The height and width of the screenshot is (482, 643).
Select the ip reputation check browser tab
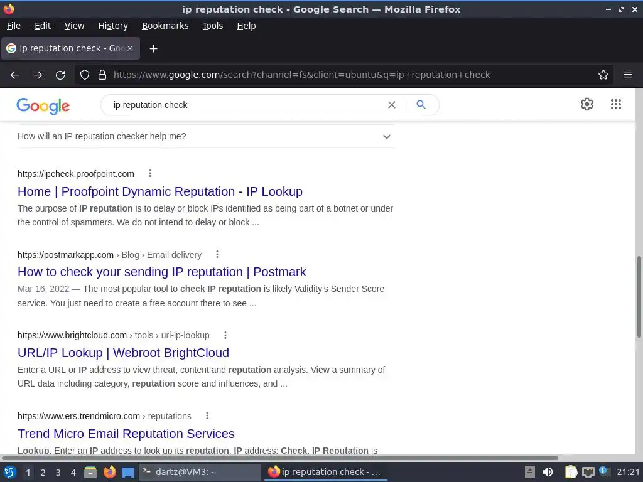pos(70,48)
